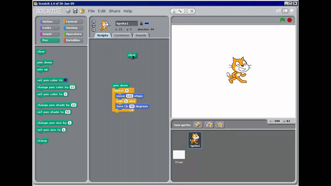Click the green flag to start scripts
331x186 pixels.
point(282,20)
